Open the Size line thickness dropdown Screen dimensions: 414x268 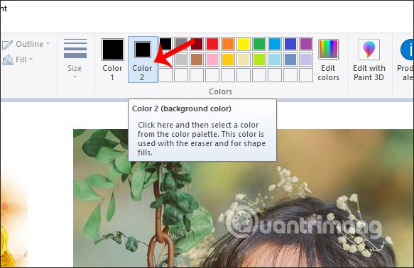pos(75,59)
